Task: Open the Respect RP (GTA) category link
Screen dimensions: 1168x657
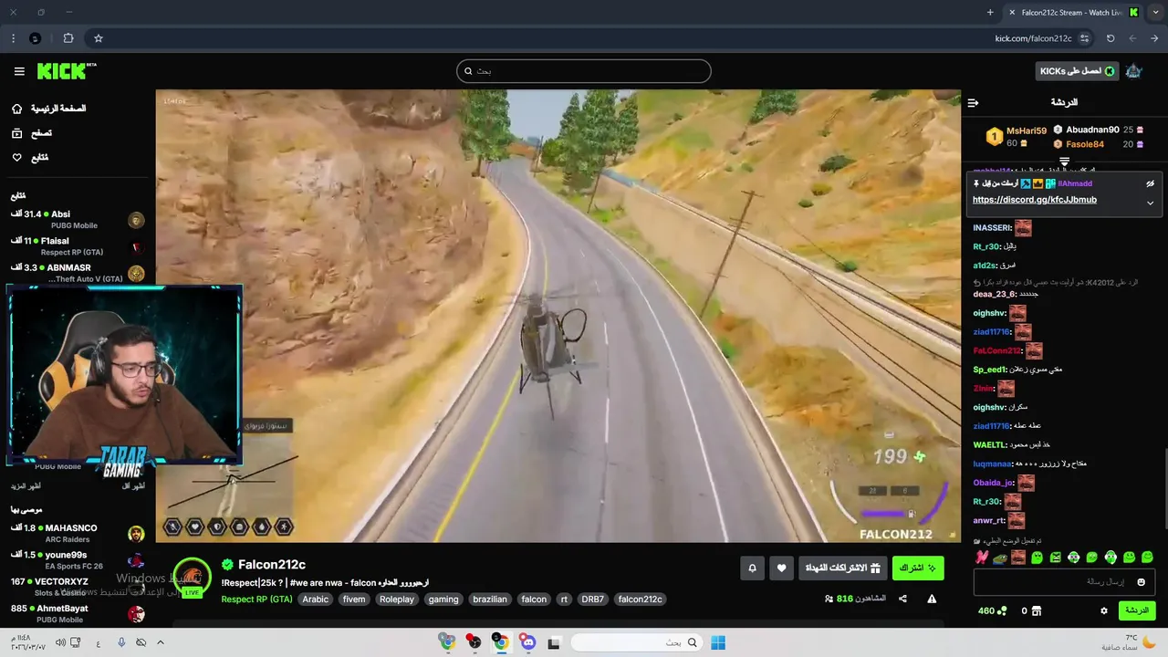Action: point(256,600)
